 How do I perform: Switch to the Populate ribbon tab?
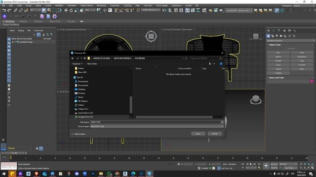tap(71, 21)
